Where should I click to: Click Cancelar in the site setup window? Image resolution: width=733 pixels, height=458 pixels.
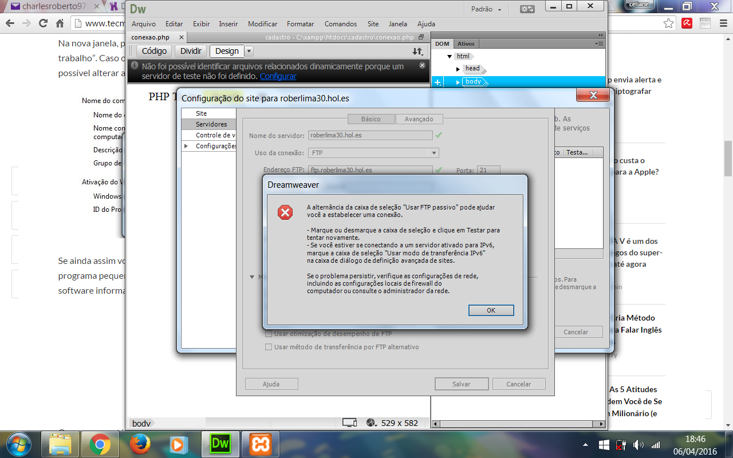576,332
